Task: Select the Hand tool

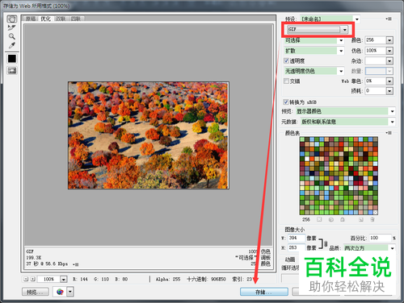Action: (12, 19)
